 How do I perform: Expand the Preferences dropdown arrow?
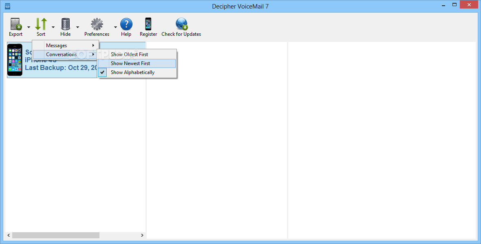[x=115, y=27]
